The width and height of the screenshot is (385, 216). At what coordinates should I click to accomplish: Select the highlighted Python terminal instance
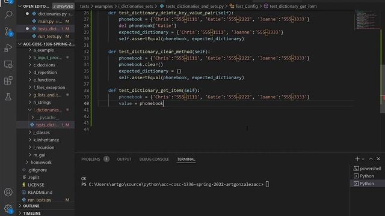click(368, 184)
